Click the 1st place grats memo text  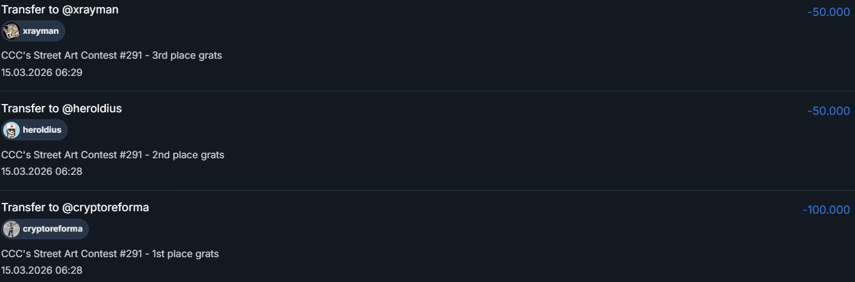pos(110,254)
